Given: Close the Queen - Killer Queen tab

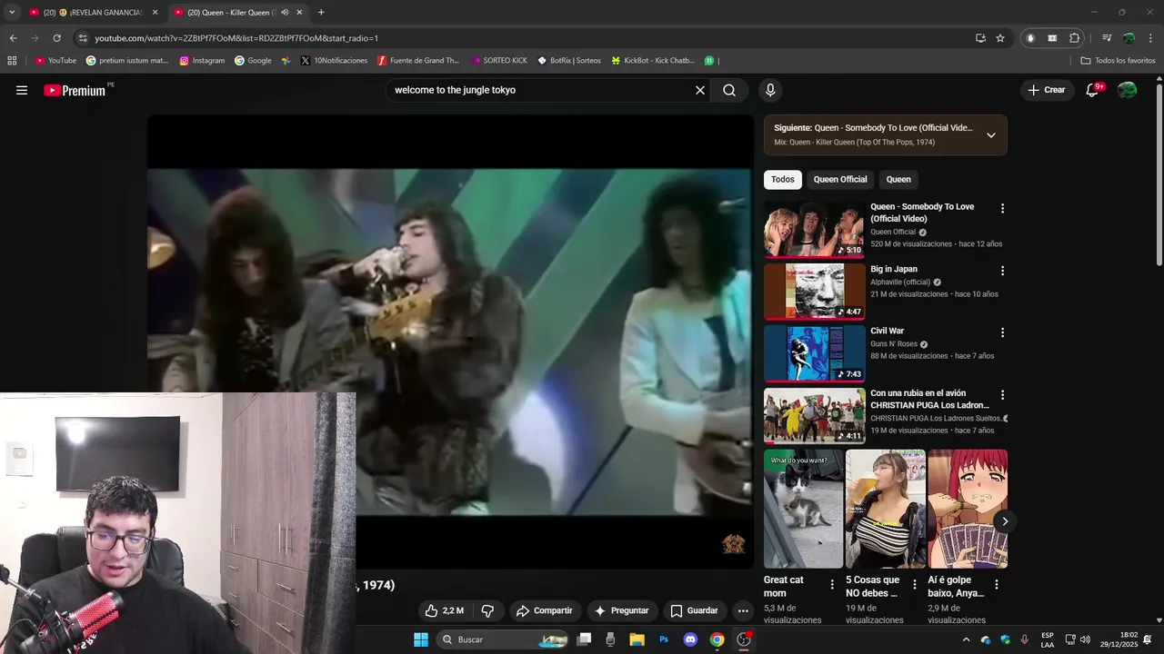Looking at the screenshot, I should point(299,13).
